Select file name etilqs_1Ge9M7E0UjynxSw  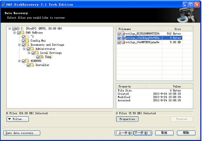point(143,42)
